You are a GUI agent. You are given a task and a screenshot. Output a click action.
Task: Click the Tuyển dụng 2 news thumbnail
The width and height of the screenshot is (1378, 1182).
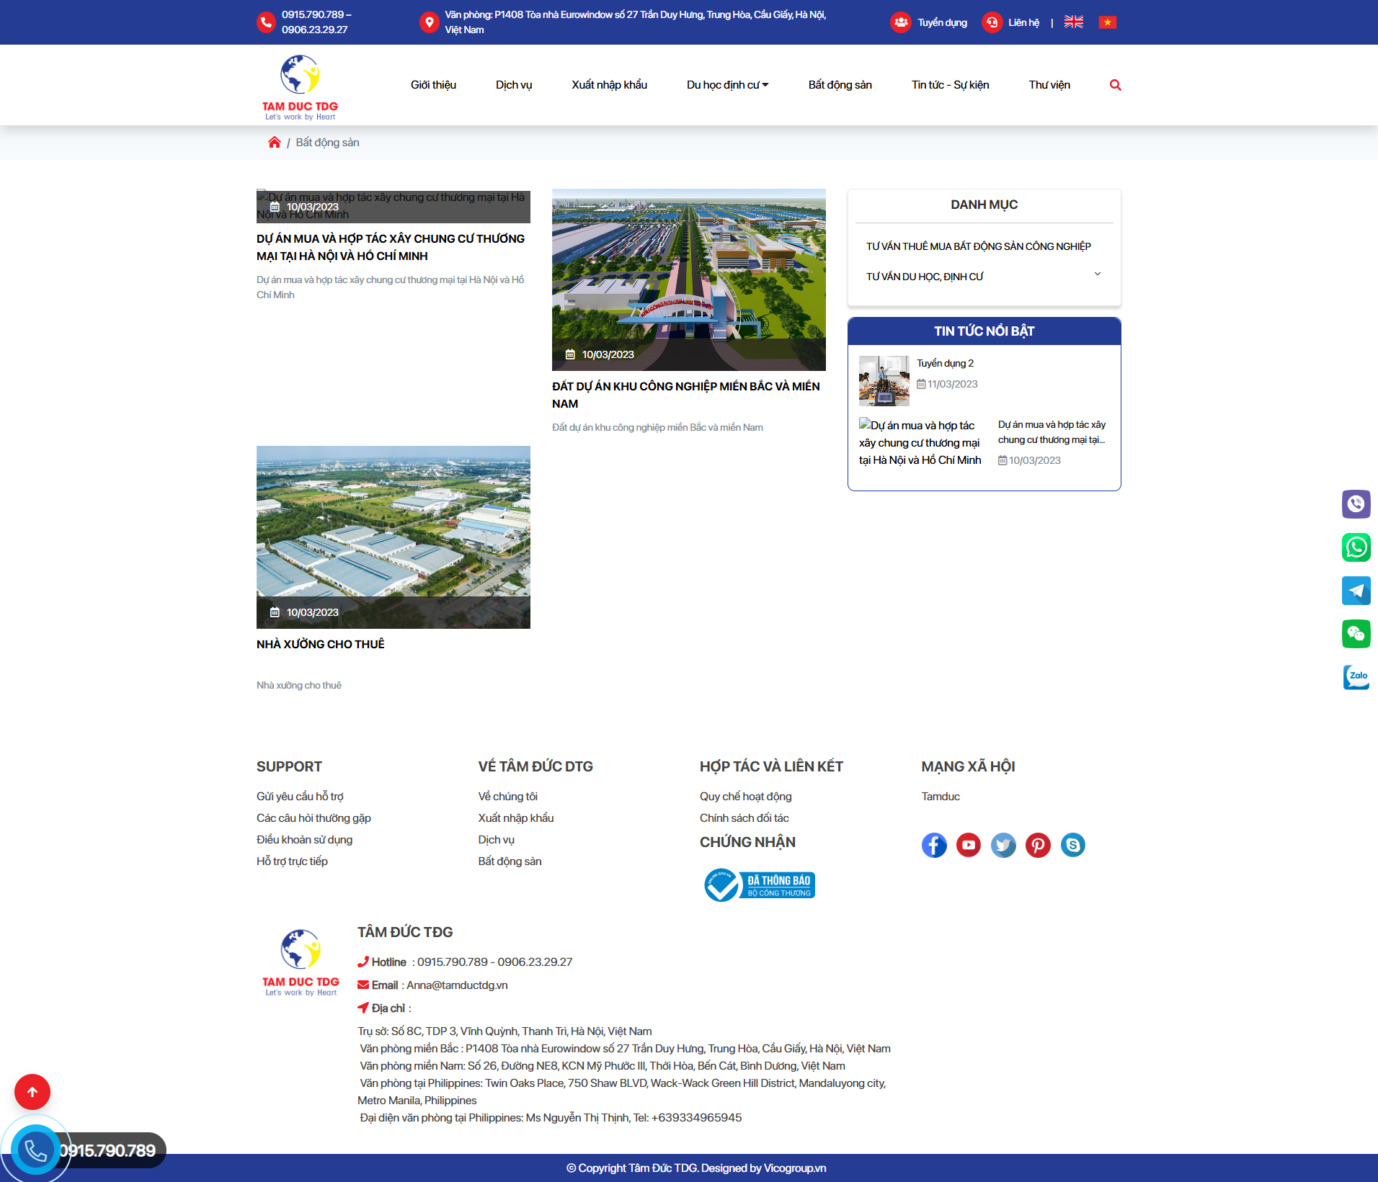tap(884, 381)
